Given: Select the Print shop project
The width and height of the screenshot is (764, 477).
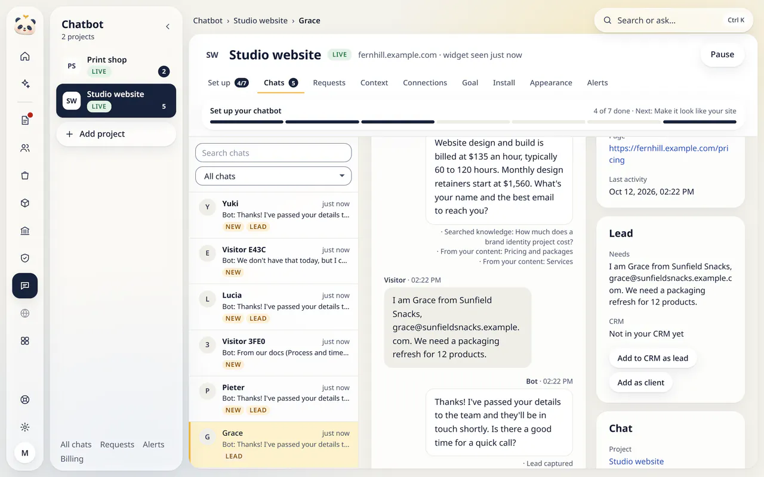Looking at the screenshot, I should 116,66.
